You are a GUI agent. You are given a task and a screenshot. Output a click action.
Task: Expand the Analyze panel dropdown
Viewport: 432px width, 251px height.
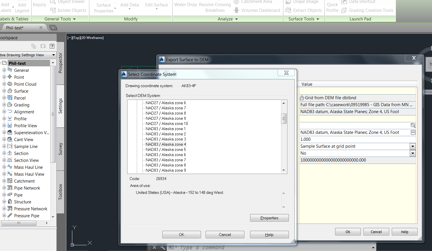(x=236, y=19)
